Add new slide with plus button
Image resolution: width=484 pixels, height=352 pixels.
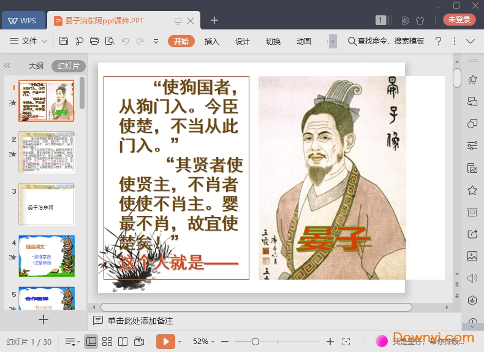pos(43,319)
